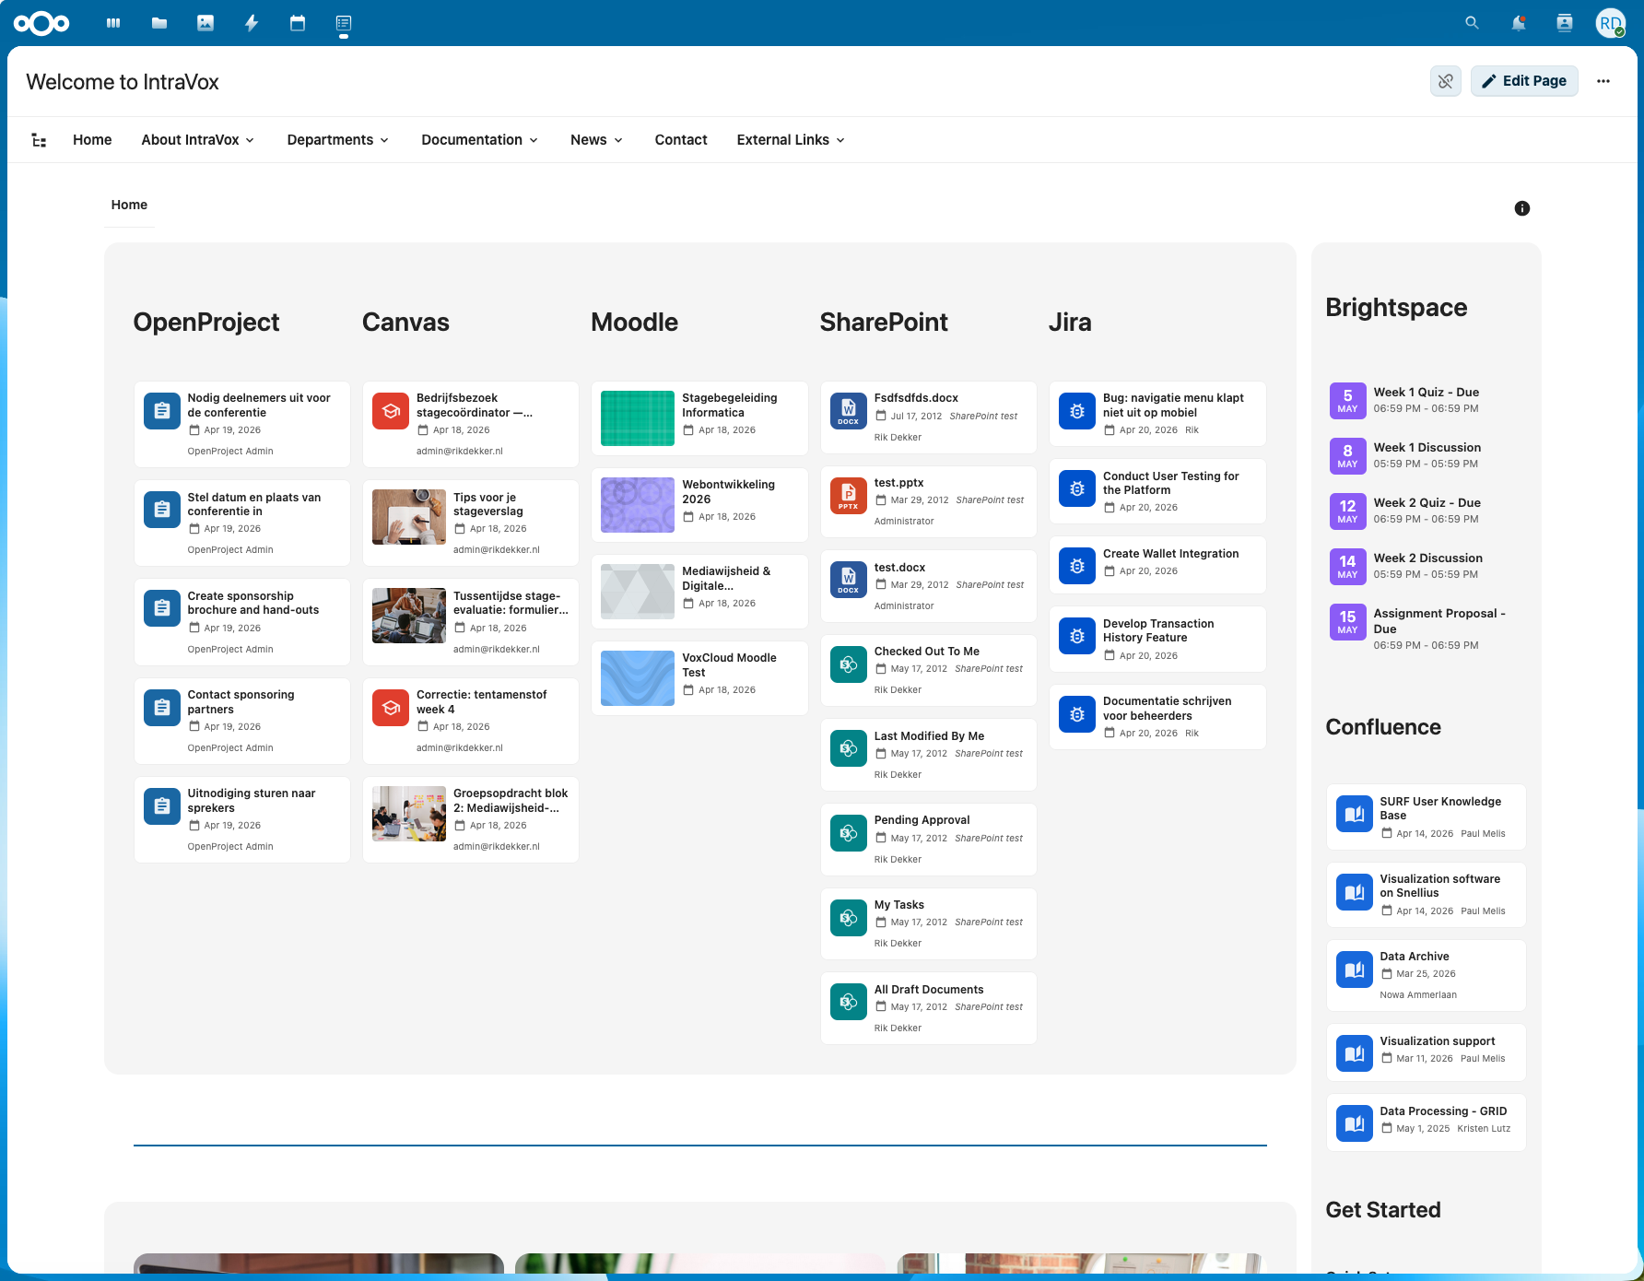Click the test.pptx PowerPoint icon

tap(849, 495)
